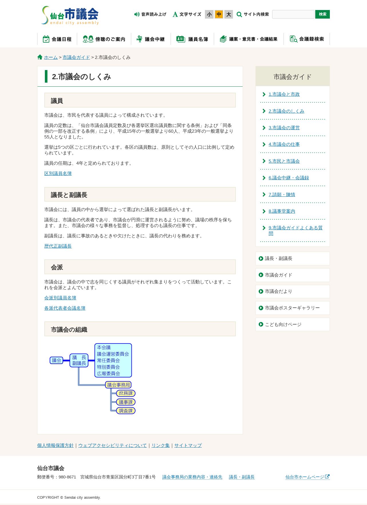Open the 傍聴のご案内 menu item
The image size is (367, 505).
(x=104, y=39)
